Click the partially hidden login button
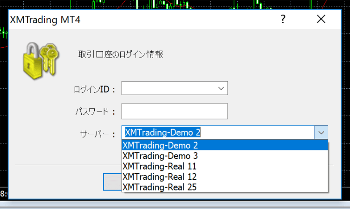The image size is (350, 209). pos(112,182)
